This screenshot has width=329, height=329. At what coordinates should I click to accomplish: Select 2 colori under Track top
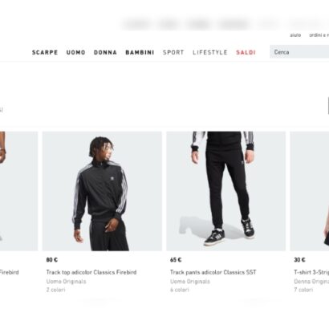(56, 290)
